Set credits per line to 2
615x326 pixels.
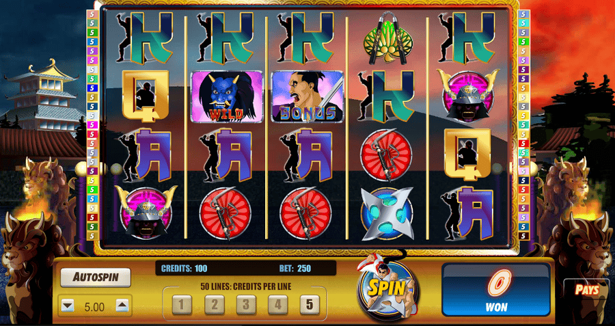214,304
